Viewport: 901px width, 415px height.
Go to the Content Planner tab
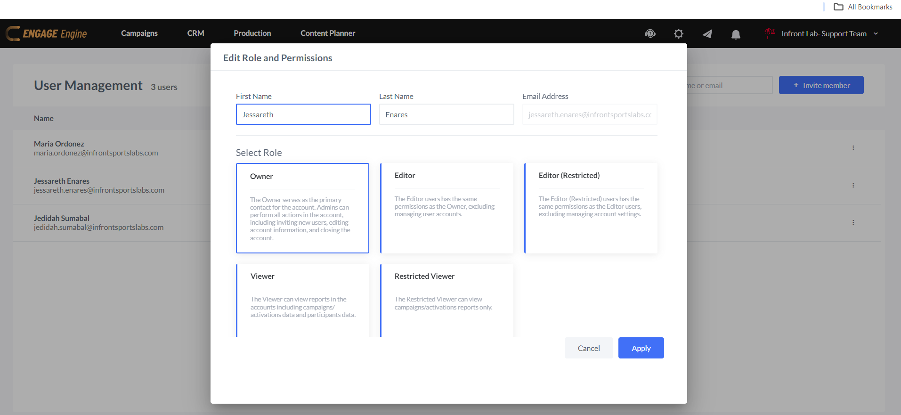(327, 33)
